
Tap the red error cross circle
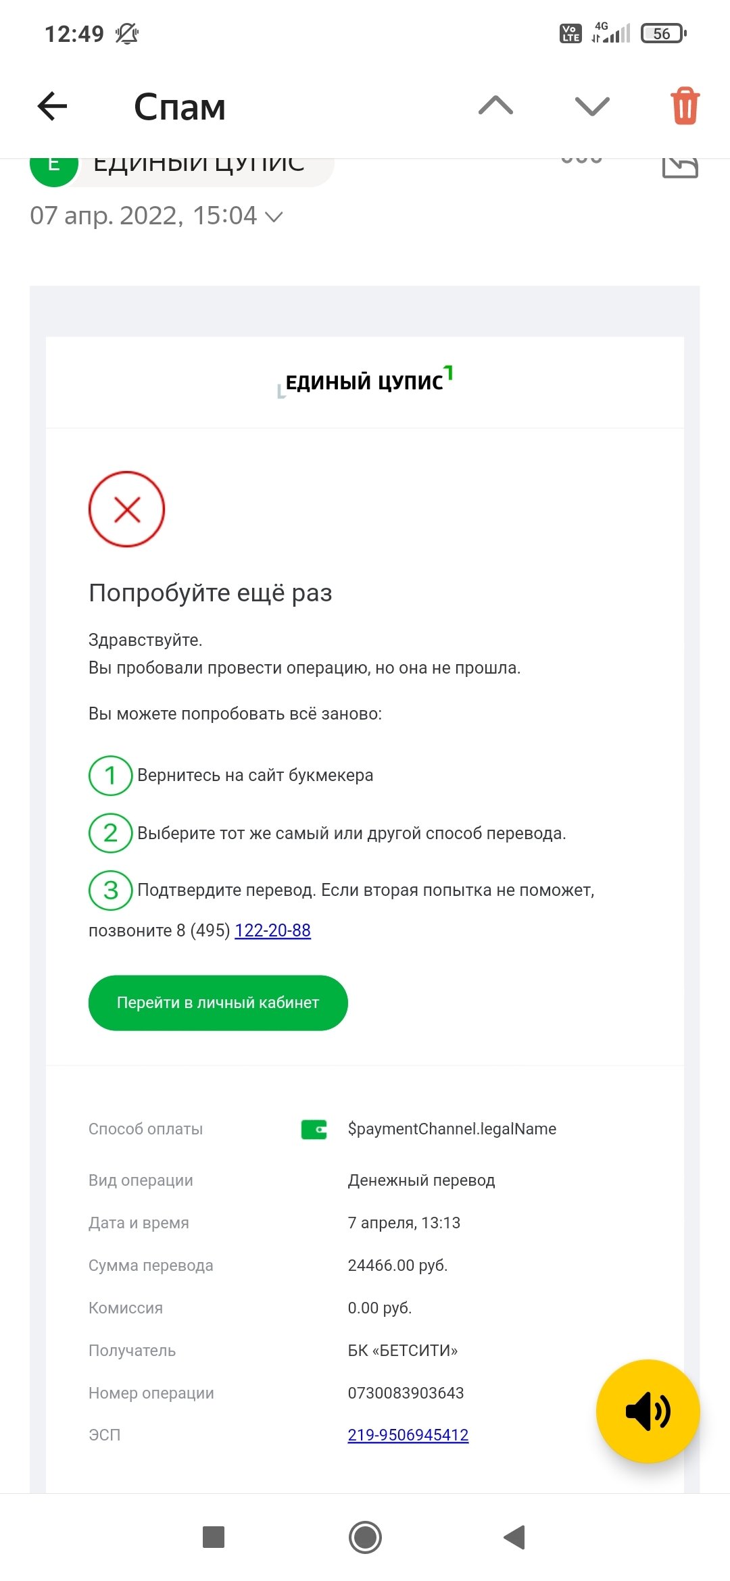[x=126, y=509]
